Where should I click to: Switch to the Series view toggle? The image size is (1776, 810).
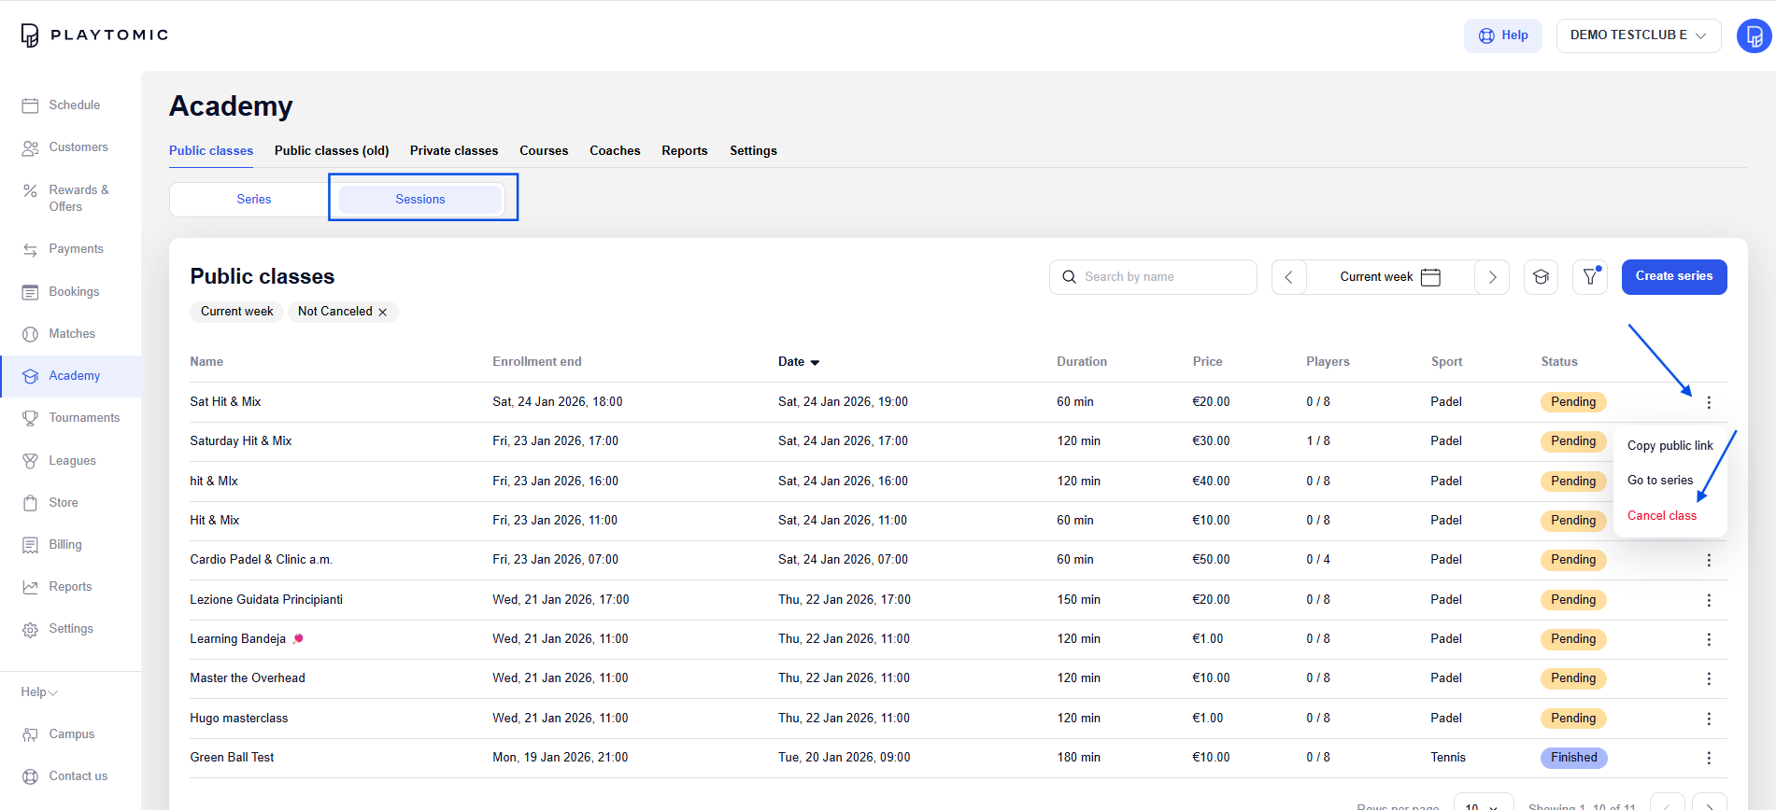tap(253, 200)
